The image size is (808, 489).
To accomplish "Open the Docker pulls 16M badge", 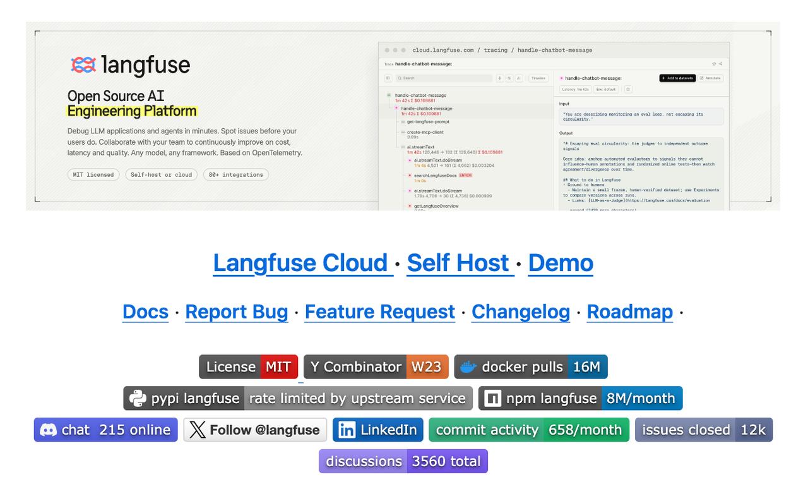I will pos(531,367).
